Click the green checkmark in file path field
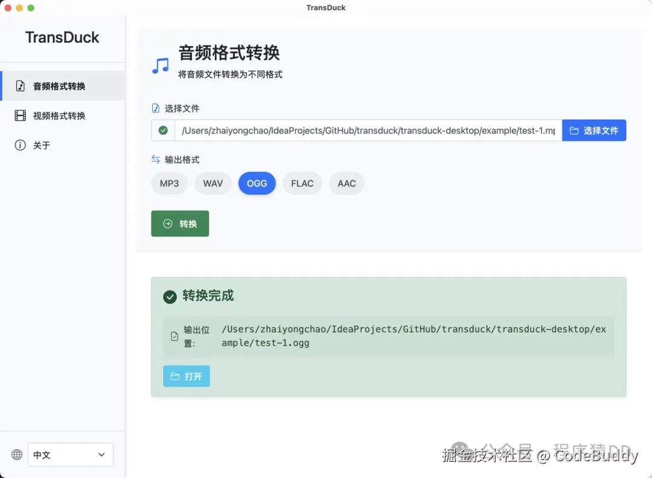The image size is (652, 478). click(x=163, y=130)
